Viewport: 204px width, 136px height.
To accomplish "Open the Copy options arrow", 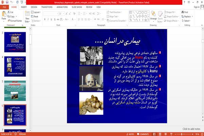I will [16, 16].
